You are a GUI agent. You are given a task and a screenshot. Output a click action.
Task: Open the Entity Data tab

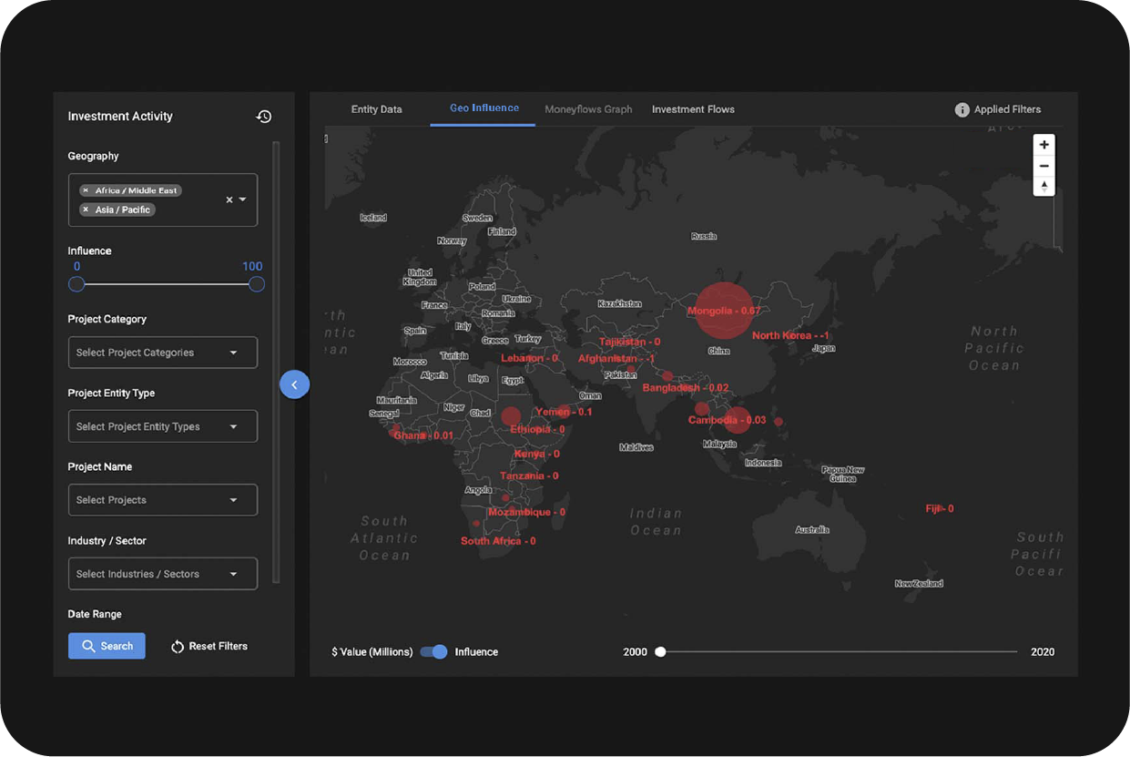point(377,109)
